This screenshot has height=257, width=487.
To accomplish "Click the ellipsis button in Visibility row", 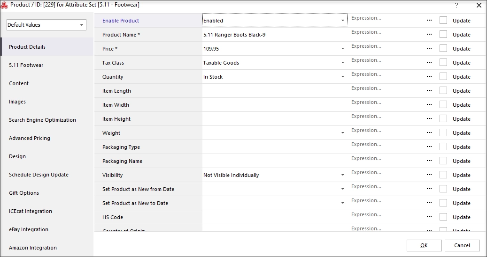I will coord(429,175).
